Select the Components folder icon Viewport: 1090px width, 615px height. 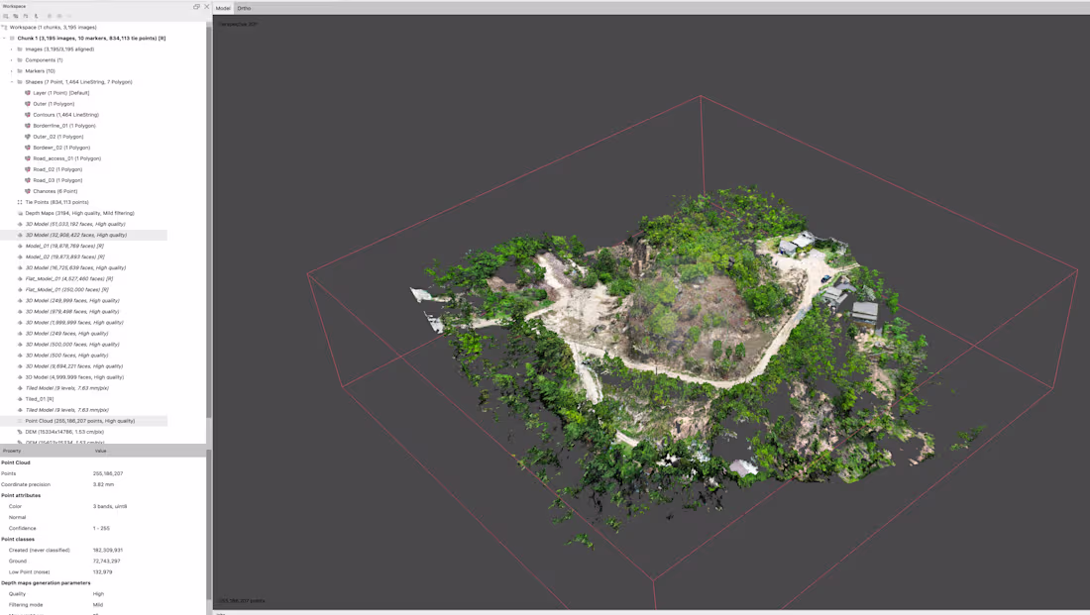coord(20,60)
